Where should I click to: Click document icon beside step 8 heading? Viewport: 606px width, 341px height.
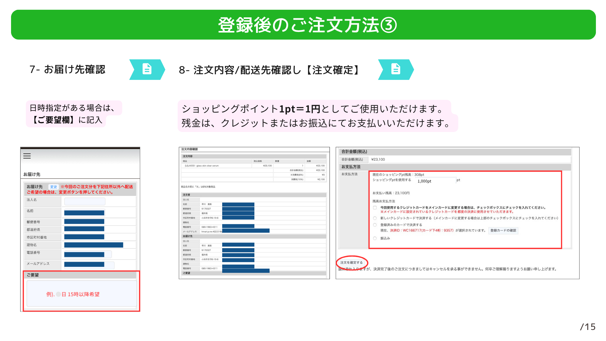pyautogui.click(x=396, y=69)
